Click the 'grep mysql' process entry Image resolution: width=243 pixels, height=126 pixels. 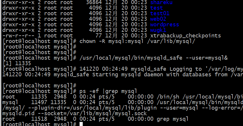click(x=173, y=119)
